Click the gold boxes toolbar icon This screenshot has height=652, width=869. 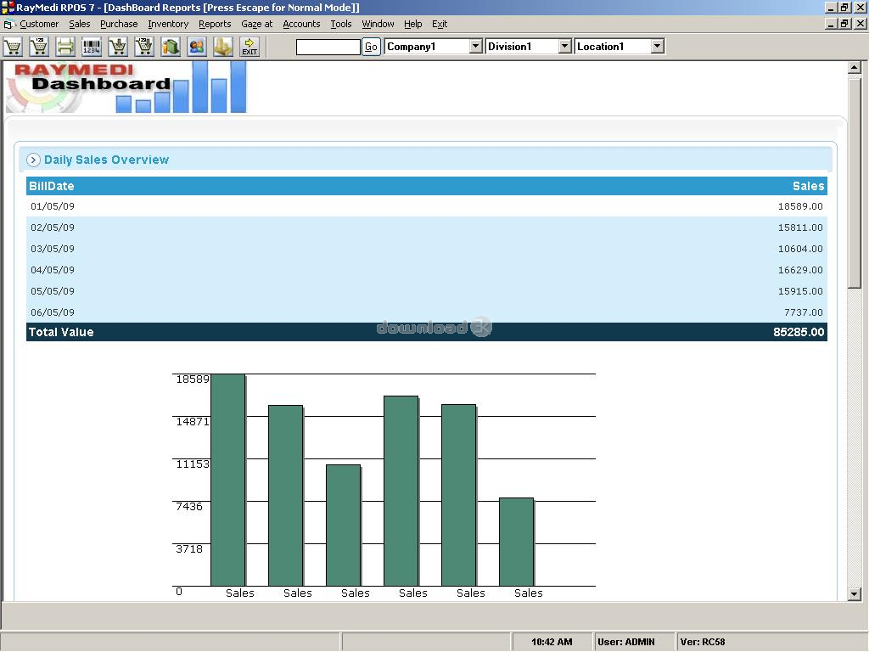(222, 47)
